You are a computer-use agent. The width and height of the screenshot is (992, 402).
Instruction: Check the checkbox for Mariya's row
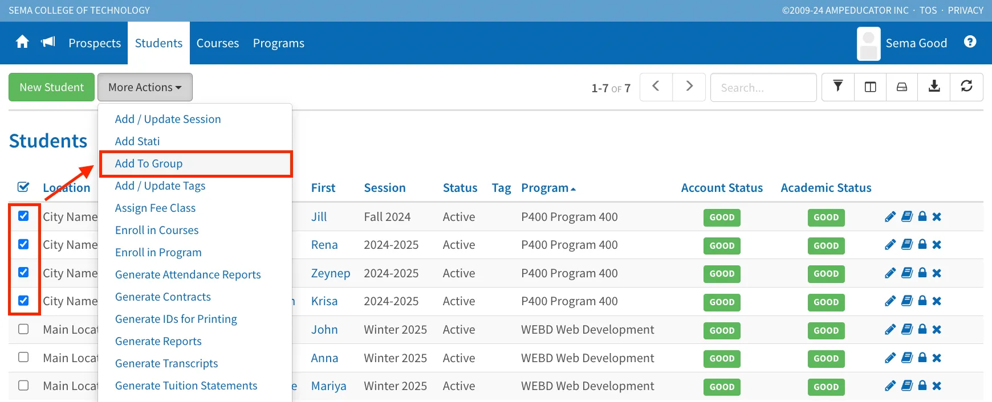(x=23, y=385)
